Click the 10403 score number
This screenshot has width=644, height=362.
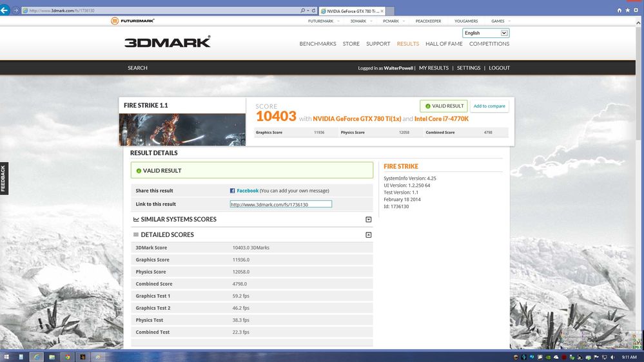coord(276,117)
